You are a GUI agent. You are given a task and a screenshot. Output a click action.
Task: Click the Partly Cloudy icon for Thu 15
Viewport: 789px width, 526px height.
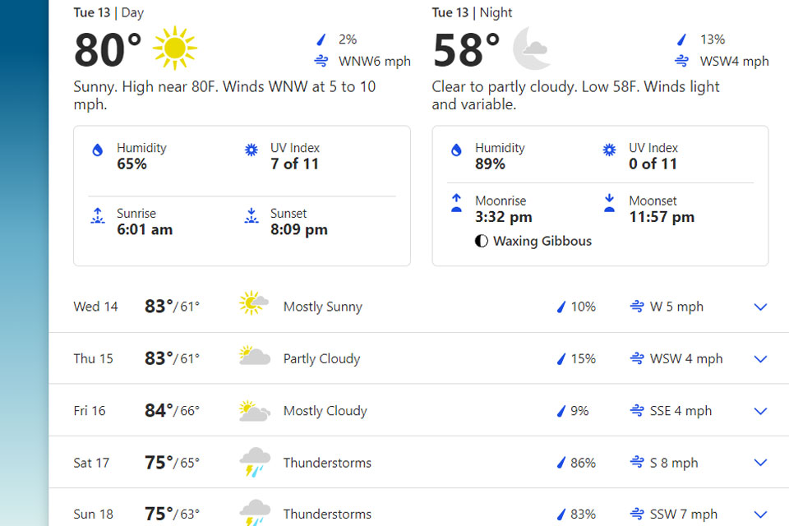[x=254, y=358]
